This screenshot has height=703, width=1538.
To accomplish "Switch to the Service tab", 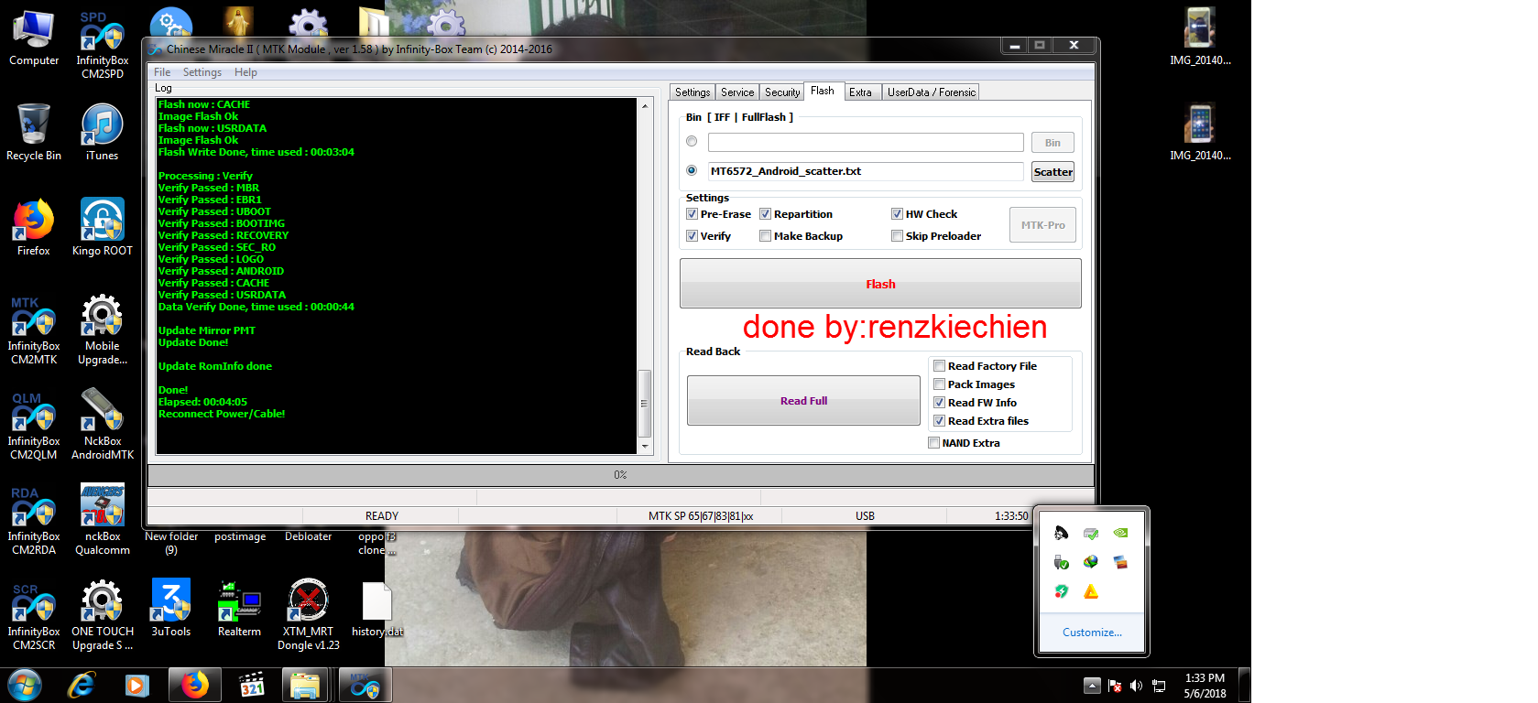I will [737, 92].
